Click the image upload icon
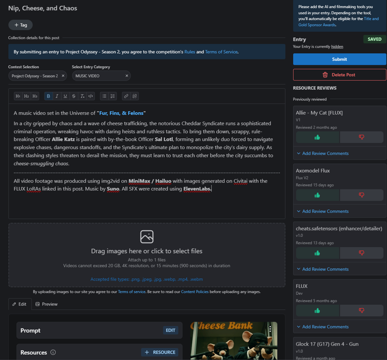387x360 pixels. point(147,237)
